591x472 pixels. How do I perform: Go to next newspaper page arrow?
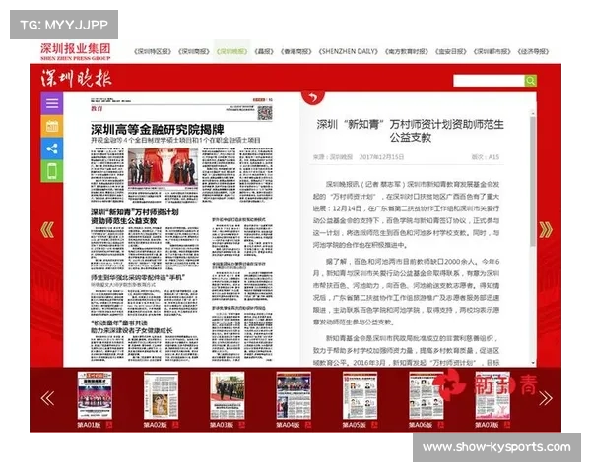pyautogui.click(x=546, y=230)
